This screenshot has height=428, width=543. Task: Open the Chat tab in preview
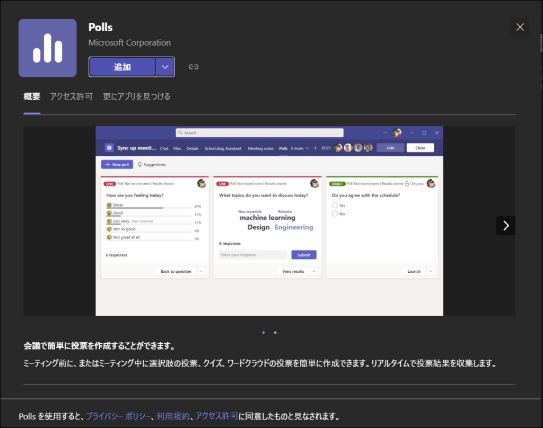pyautogui.click(x=164, y=148)
